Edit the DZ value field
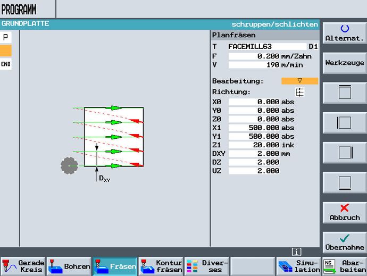This screenshot has height=276, width=367. click(254, 162)
